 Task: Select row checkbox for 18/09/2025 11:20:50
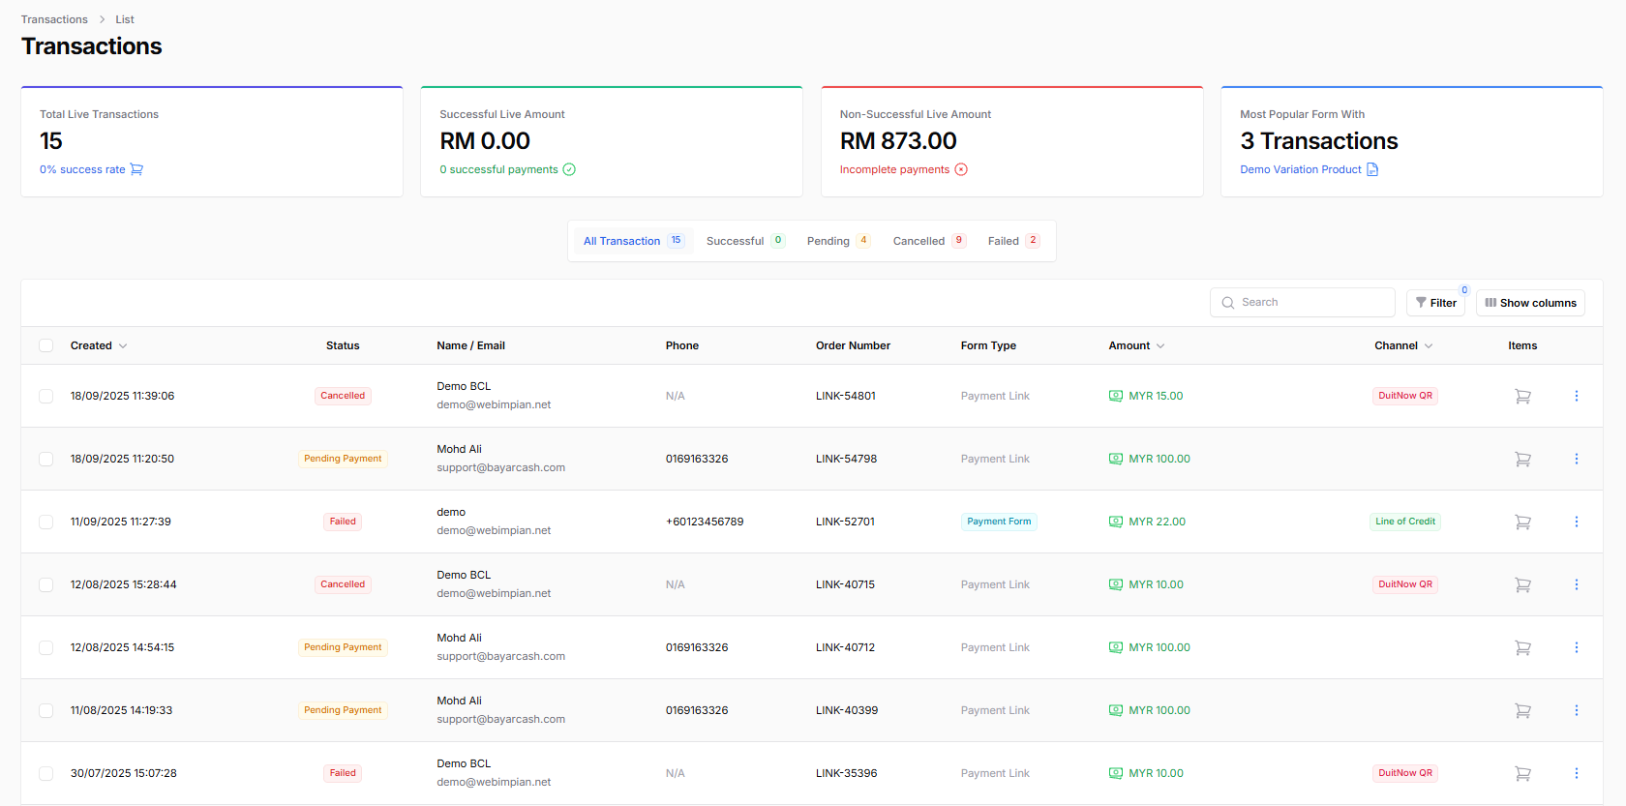click(x=45, y=459)
